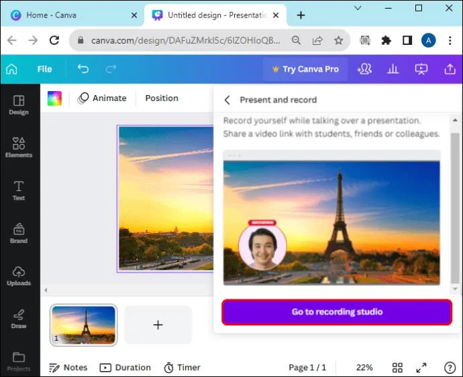The height and width of the screenshot is (377, 463).
Task: Click the site lock icon
Action: point(81,40)
